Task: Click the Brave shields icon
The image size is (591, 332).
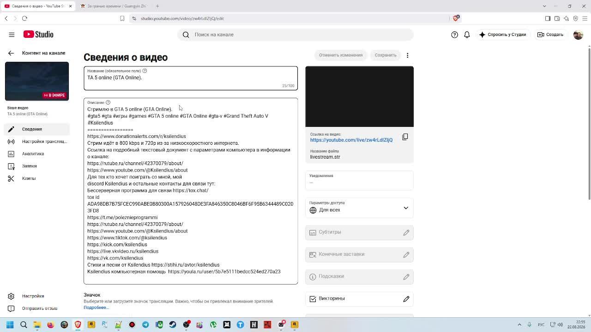Action: 456,18
